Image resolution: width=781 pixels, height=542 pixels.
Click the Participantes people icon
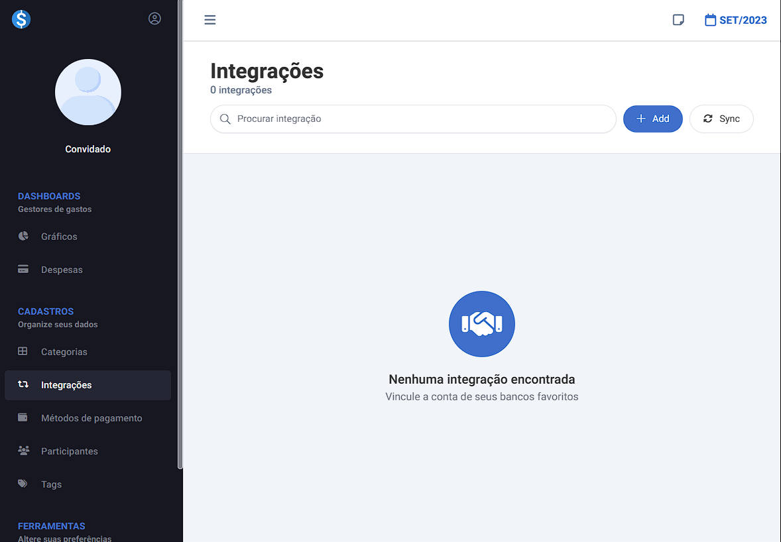[23, 451]
